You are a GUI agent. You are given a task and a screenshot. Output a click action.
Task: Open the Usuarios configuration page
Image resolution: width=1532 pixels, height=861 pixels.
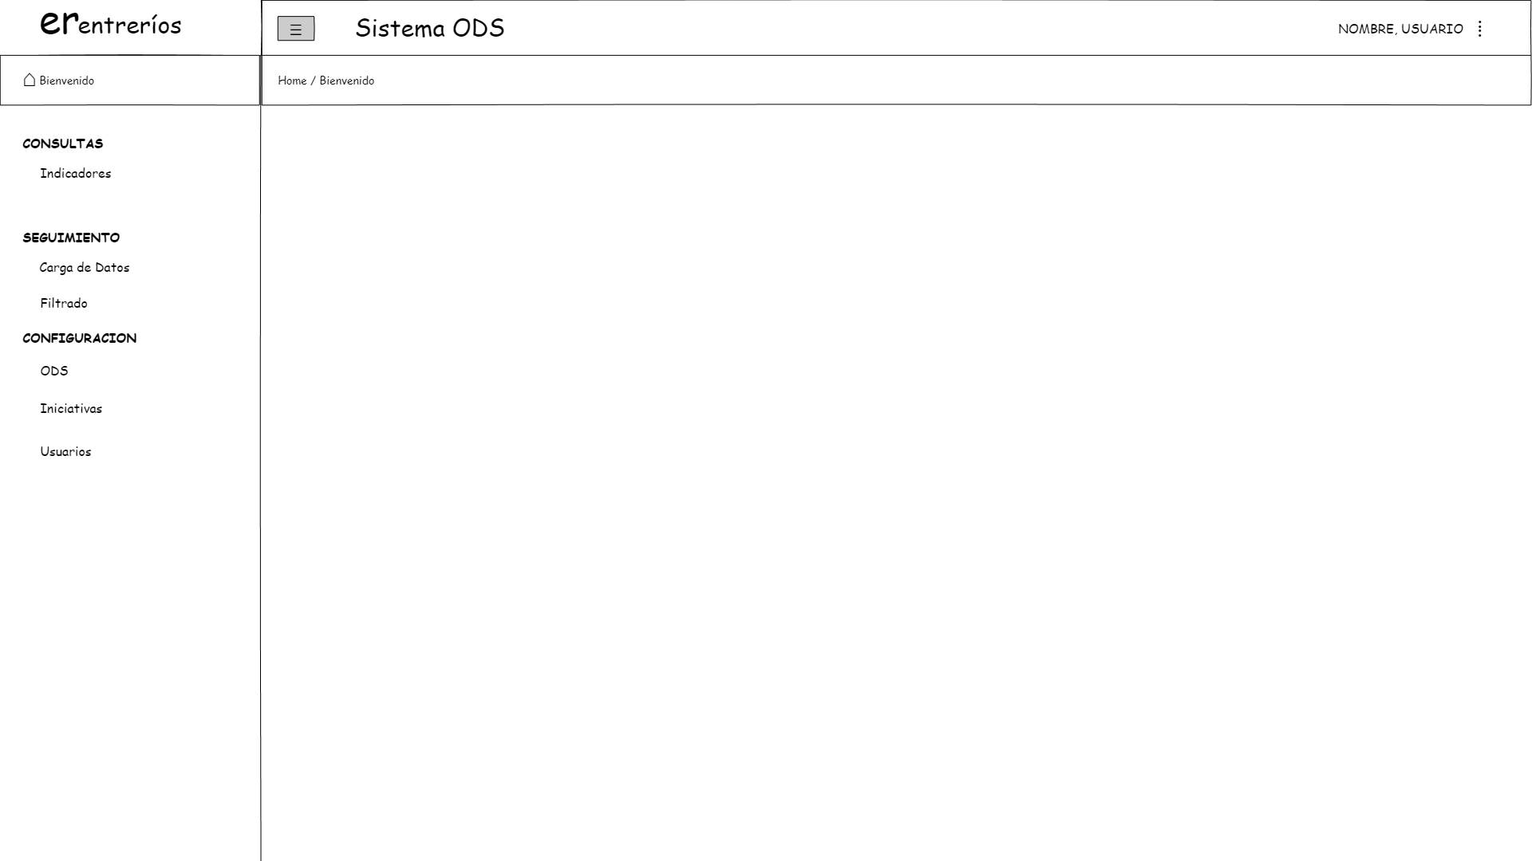(x=65, y=451)
